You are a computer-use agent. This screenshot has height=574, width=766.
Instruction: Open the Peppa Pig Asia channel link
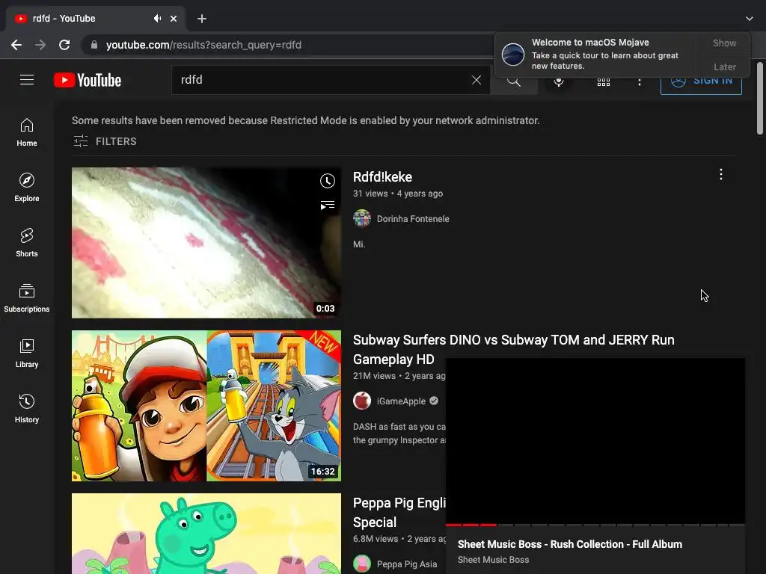[407, 564]
